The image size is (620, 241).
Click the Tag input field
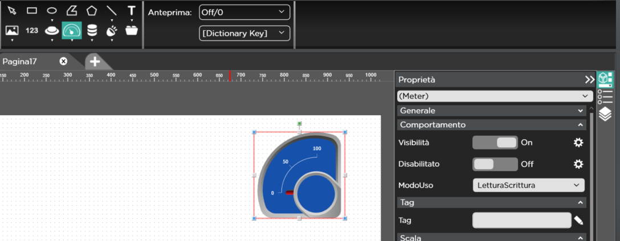coord(521,221)
